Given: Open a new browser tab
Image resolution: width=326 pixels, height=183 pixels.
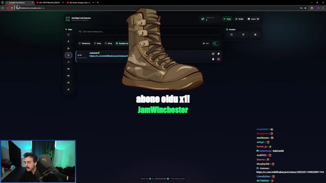Looking at the screenshot, I should point(98,3).
